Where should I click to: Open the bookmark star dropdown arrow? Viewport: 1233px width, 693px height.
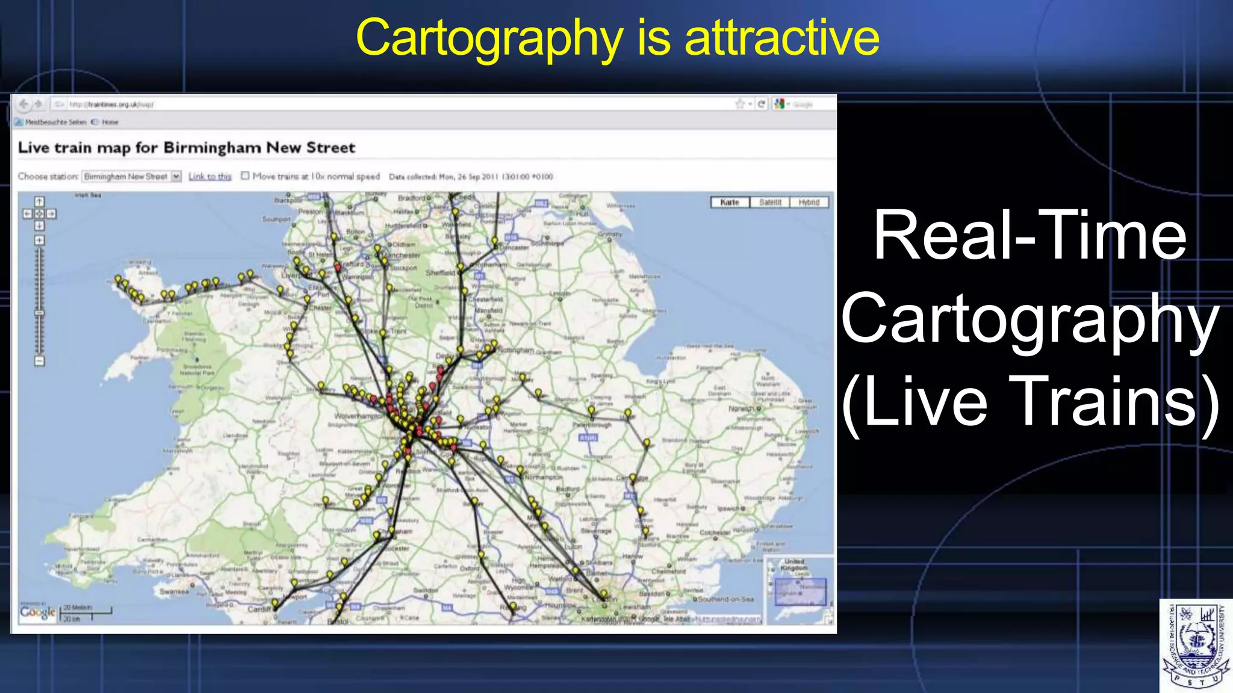(x=750, y=105)
